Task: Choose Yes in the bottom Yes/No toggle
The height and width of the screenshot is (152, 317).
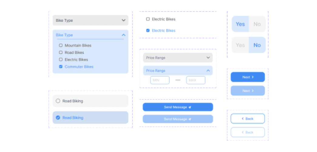Action: 240,45
